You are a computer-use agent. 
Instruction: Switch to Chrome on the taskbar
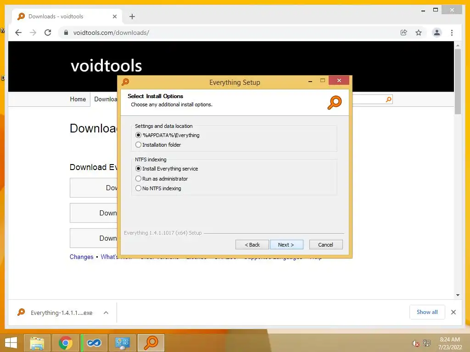click(65, 343)
